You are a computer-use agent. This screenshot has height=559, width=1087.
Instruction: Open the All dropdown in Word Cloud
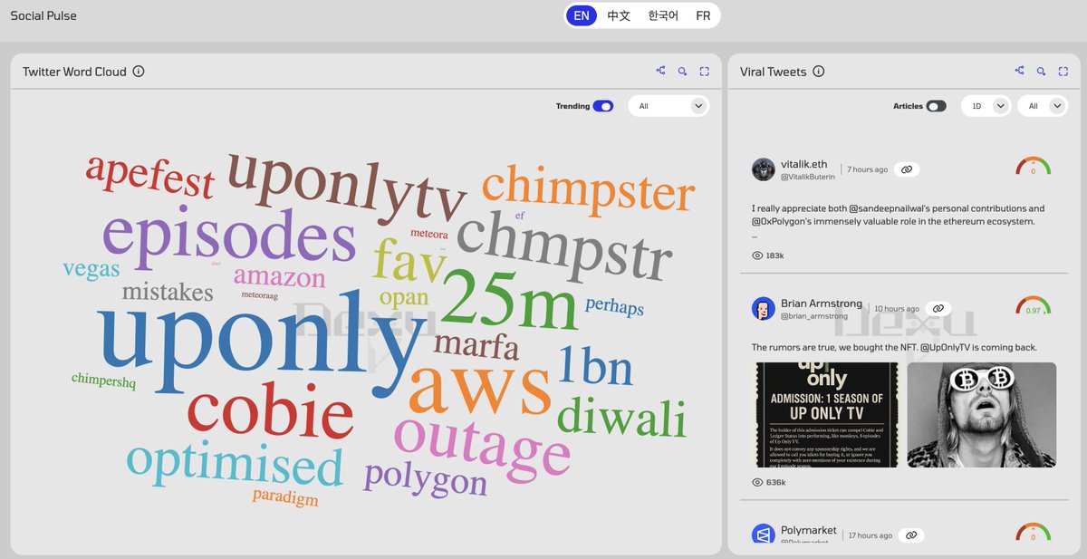pos(668,106)
